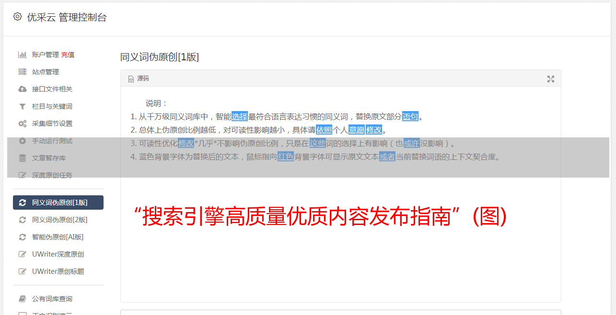
Task: Click the gear icon beside 优采云 管理控制台
Action: coord(18,17)
